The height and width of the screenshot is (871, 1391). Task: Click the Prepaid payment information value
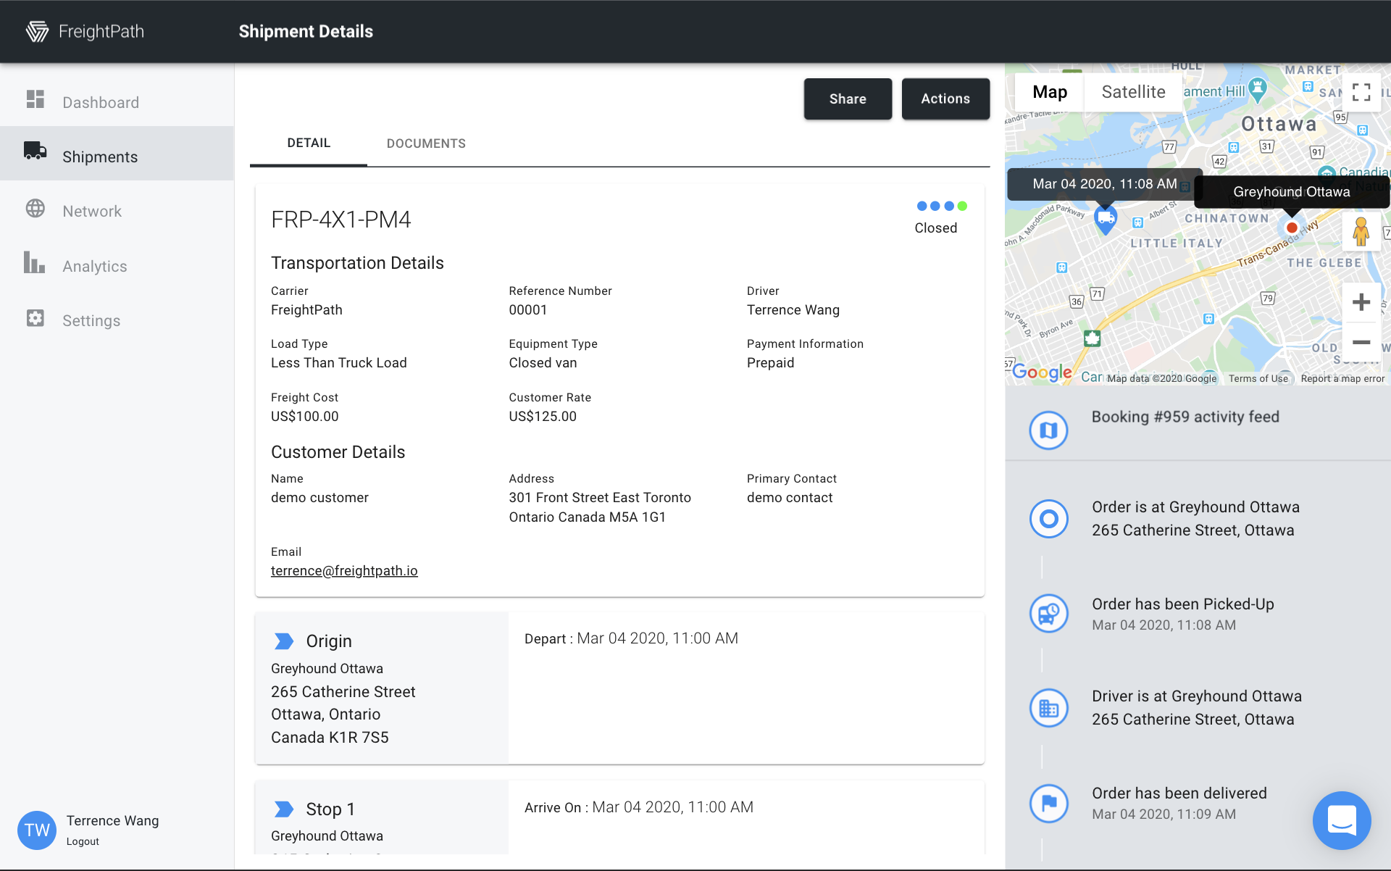(770, 363)
